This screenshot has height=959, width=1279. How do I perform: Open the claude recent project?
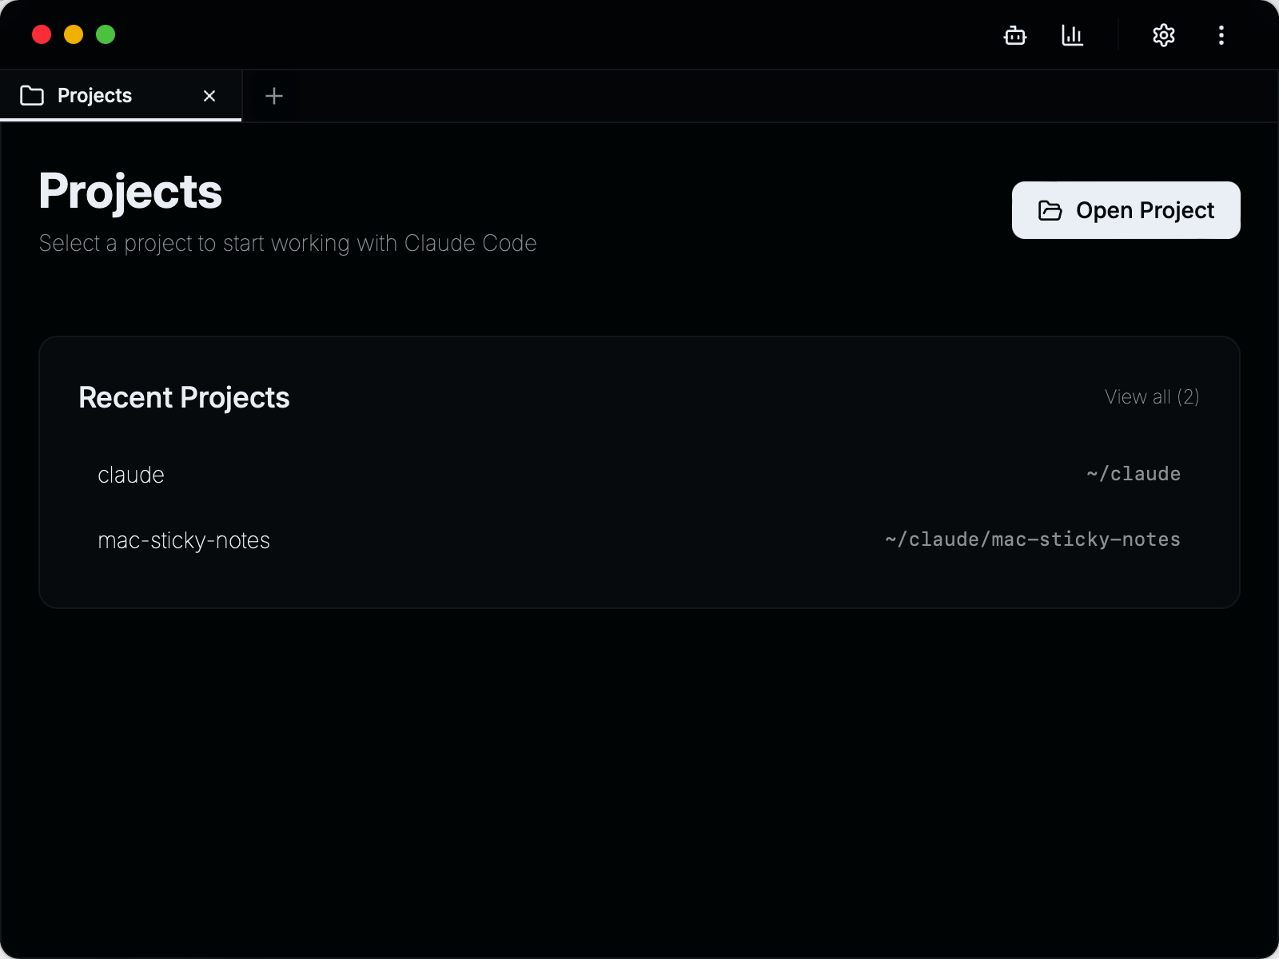639,475
